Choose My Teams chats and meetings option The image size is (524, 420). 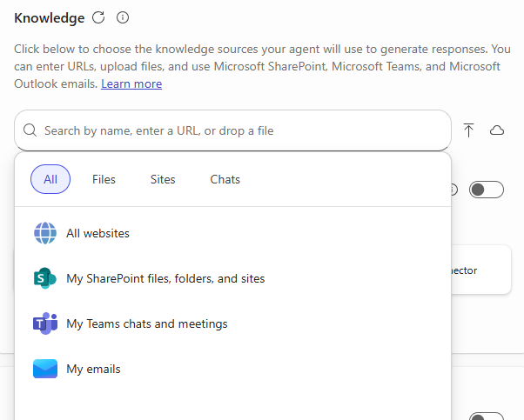pos(146,323)
